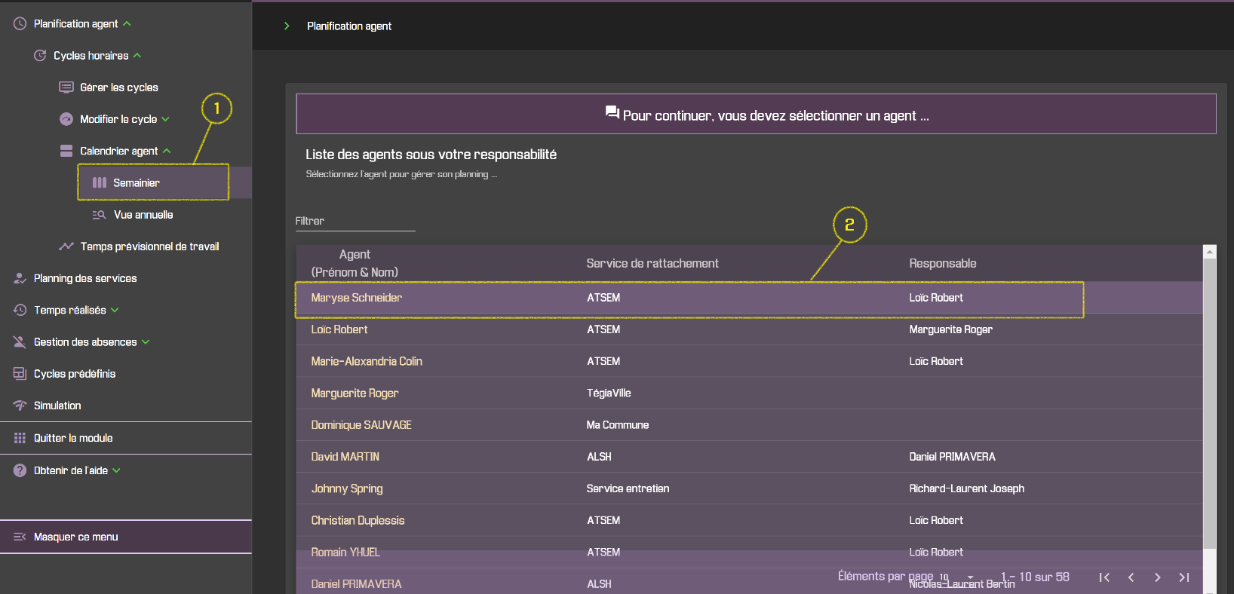The width and height of the screenshot is (1234, 594).
Task: Expand the Temps réalisés menu
Action: pos(115,310)
